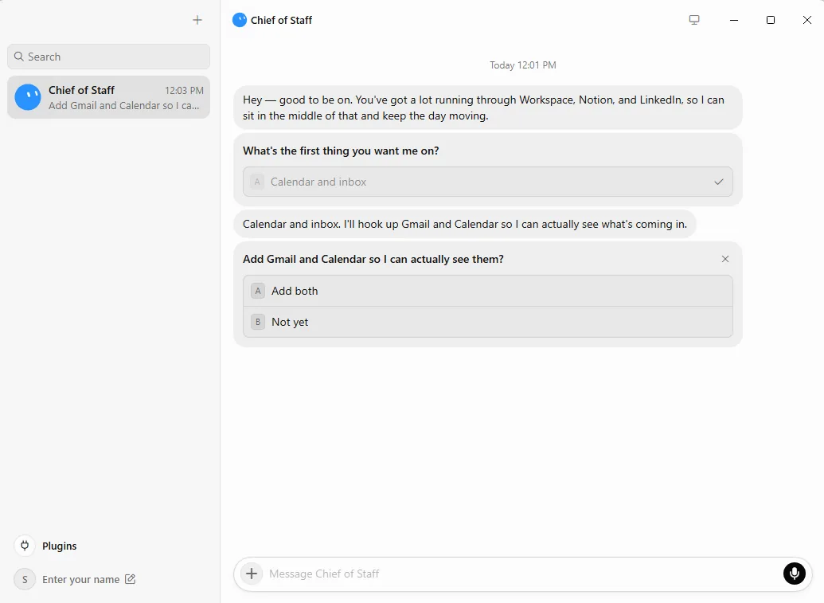Click the 12:03 PM conversation time

coord(184,91)
